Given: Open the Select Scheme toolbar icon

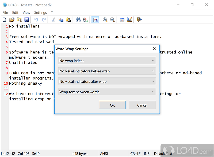Looking at the screenshot, I should tap(122, 20).
